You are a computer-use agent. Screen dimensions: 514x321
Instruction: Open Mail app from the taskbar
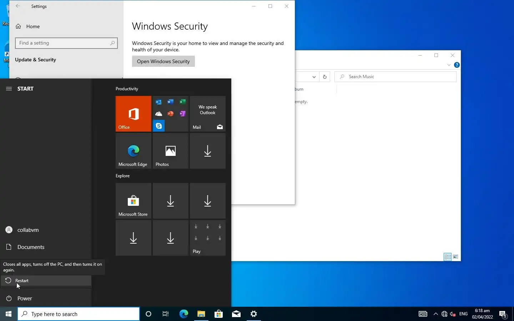pos(236,314)
